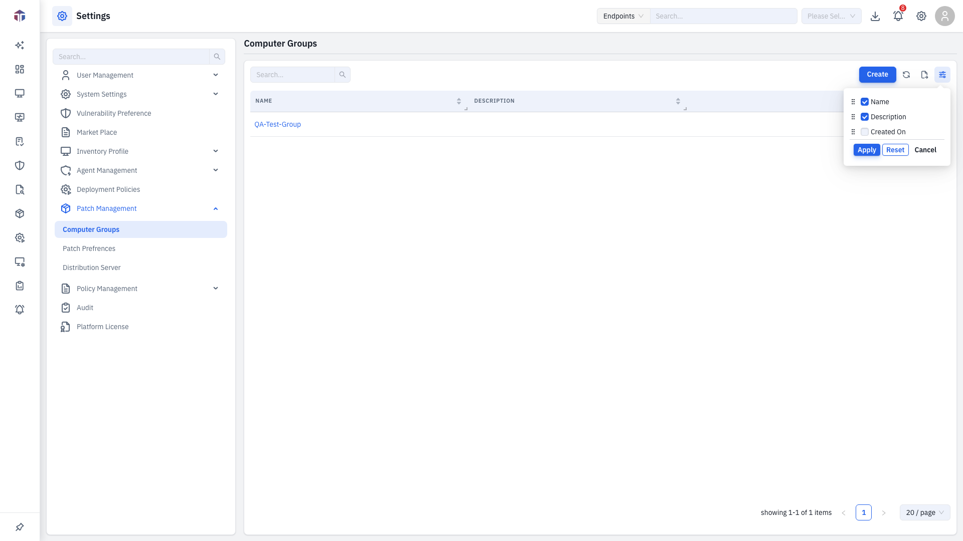963x541 pixels.
Task: Open the Endpoints dropdown in top bar
Action: 623,16
